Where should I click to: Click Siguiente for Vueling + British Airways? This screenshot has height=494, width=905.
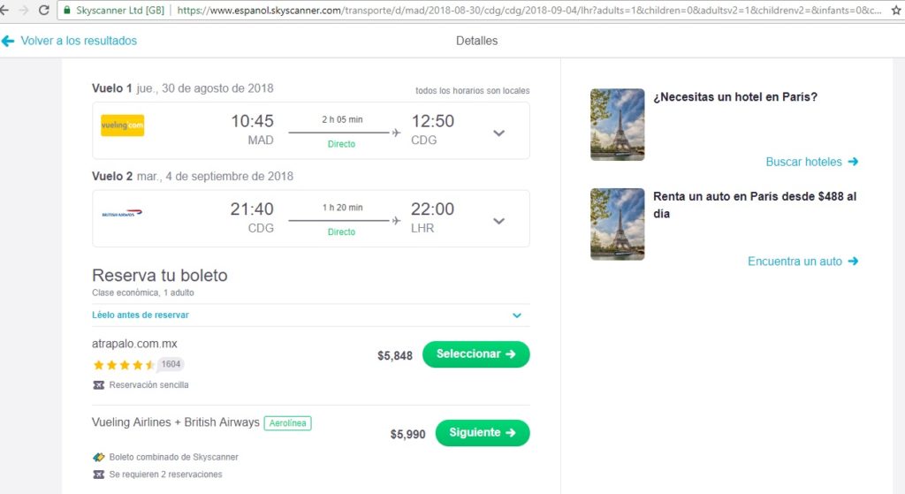click(483, 432)
